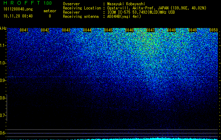The width and height of the screenshot is (221, 140).
Task: Click the 0842 time marker
Action: pos(45,30)
